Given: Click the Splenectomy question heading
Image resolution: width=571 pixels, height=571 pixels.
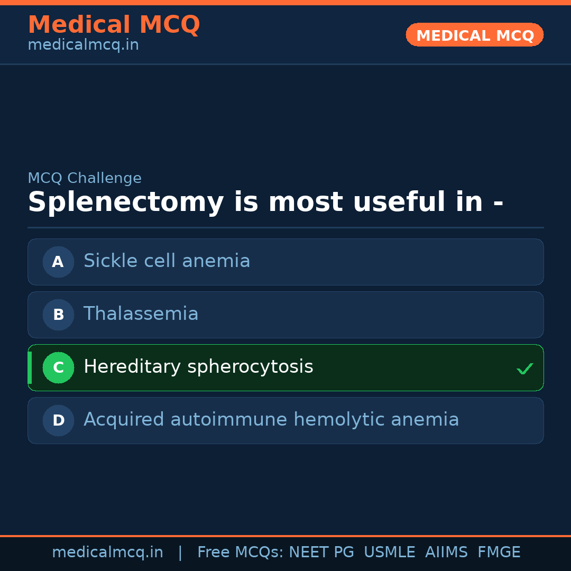Looking at the screenshot, I should pyautogui.click(x=265, y=202).
